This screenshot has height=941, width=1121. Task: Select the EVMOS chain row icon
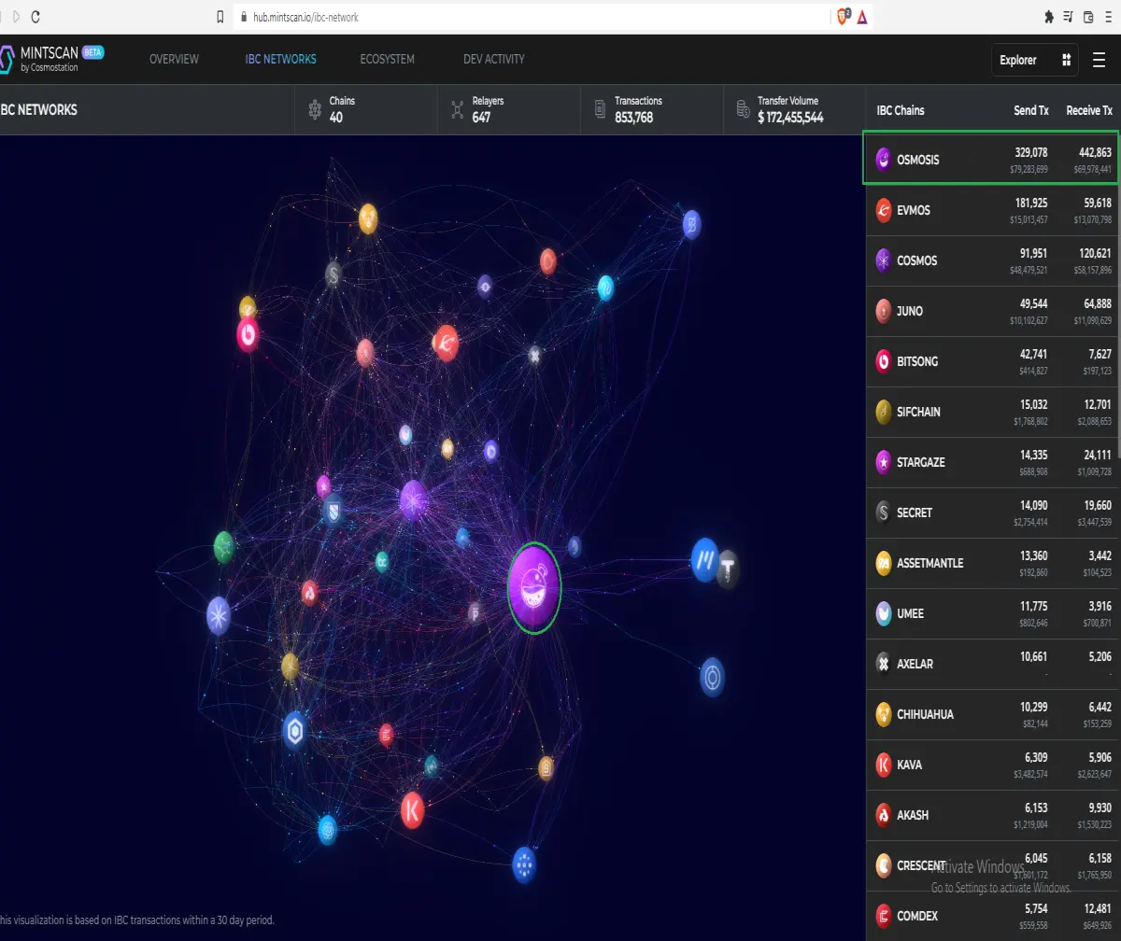[x=883, y=210]
